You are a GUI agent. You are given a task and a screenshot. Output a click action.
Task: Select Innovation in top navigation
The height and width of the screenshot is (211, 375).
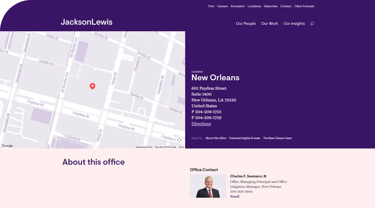click(x=238, y=6)
